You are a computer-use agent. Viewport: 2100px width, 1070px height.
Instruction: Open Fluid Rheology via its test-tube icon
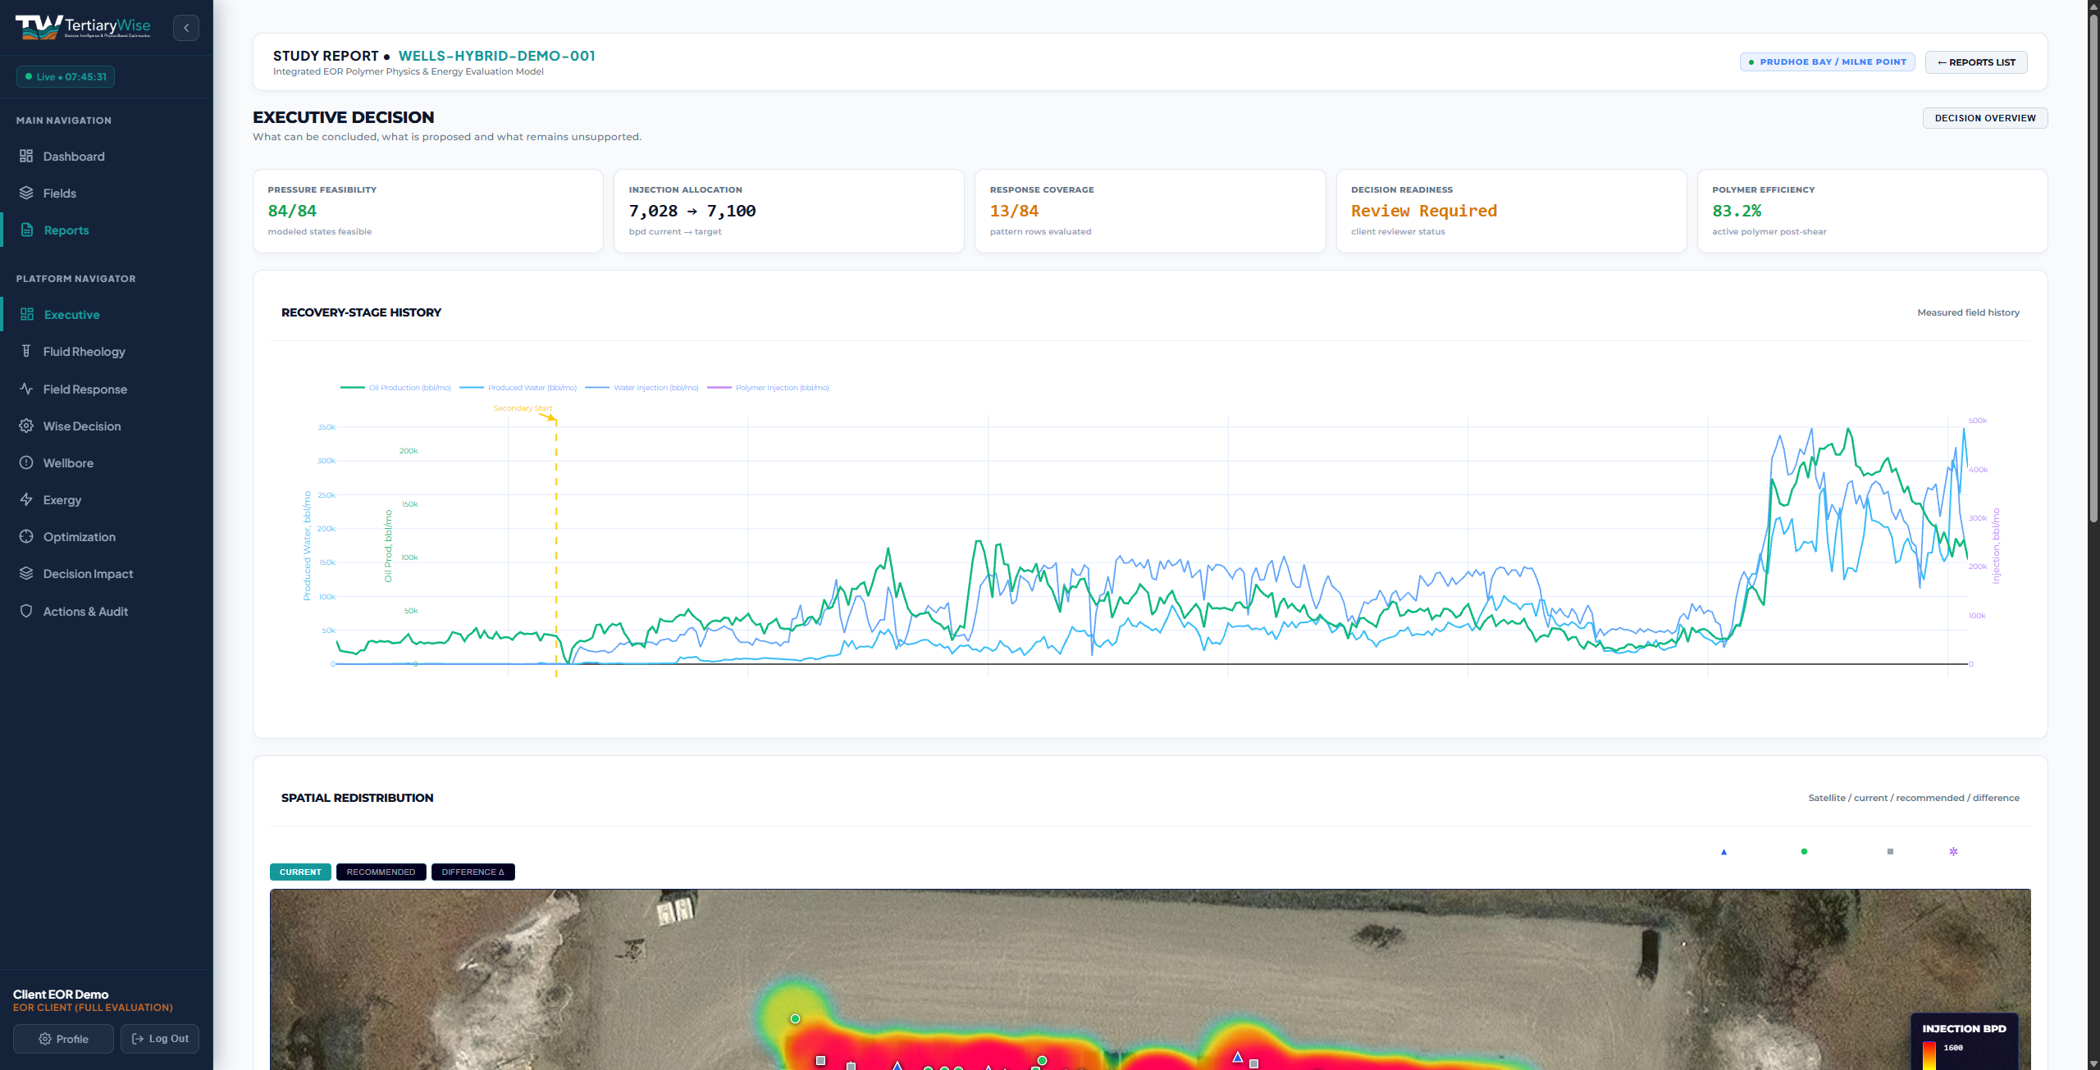click(x=26, y=351)
